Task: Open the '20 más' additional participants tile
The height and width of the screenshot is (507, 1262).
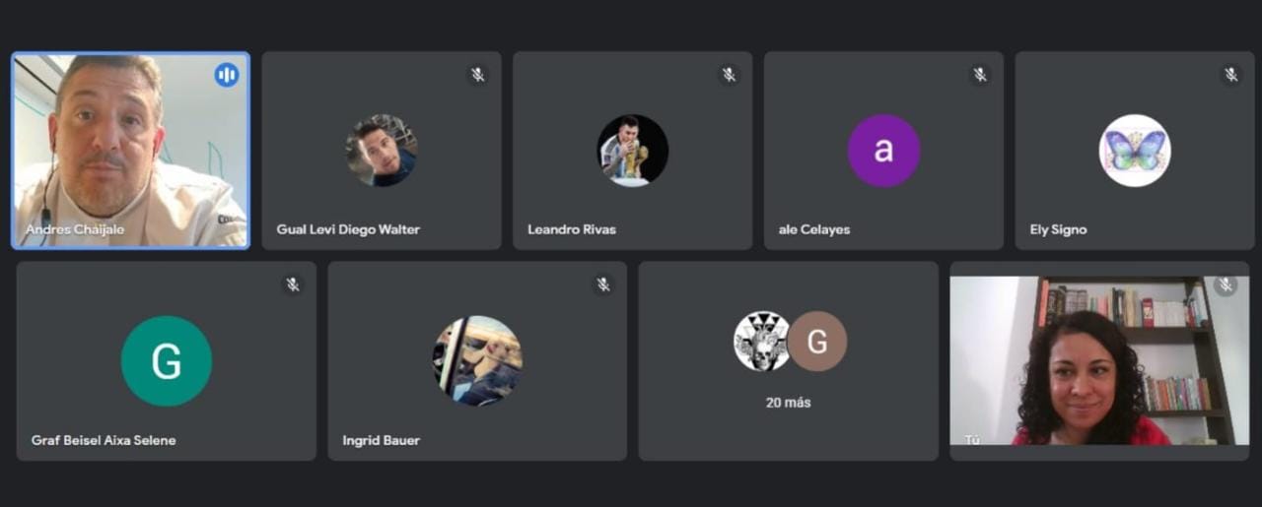Action: coord(789,360)
